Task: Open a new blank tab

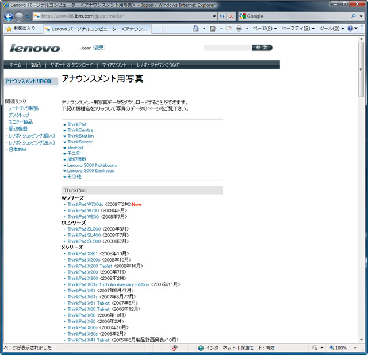Action: (156, 29)
